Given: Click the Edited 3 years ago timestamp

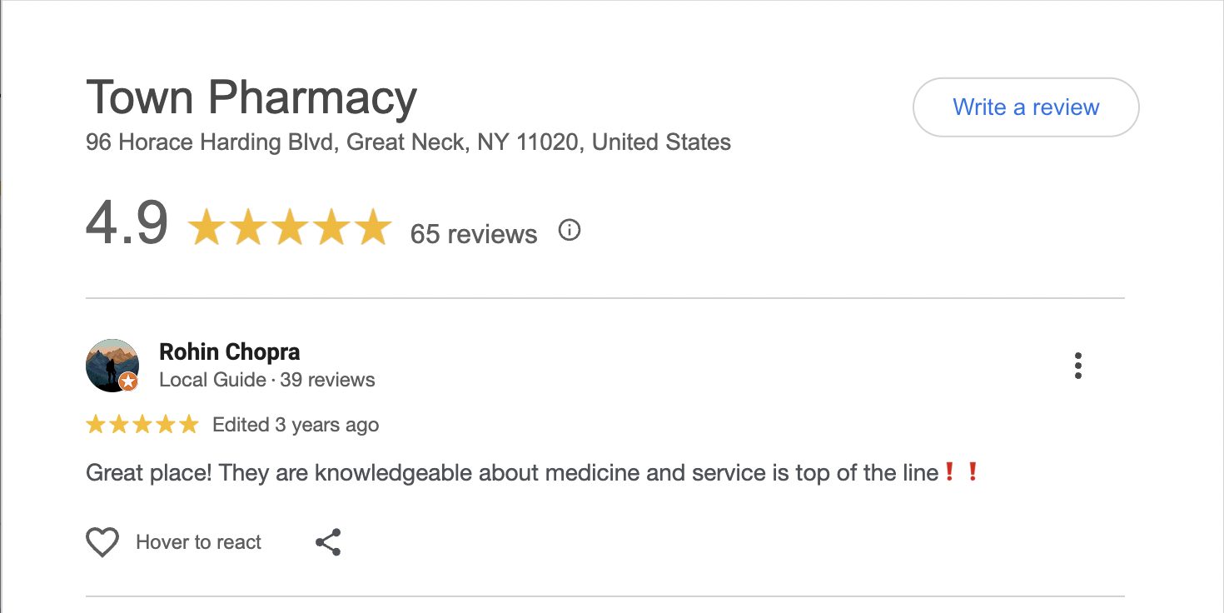Looking at the screenshot, I should [296, 425].
